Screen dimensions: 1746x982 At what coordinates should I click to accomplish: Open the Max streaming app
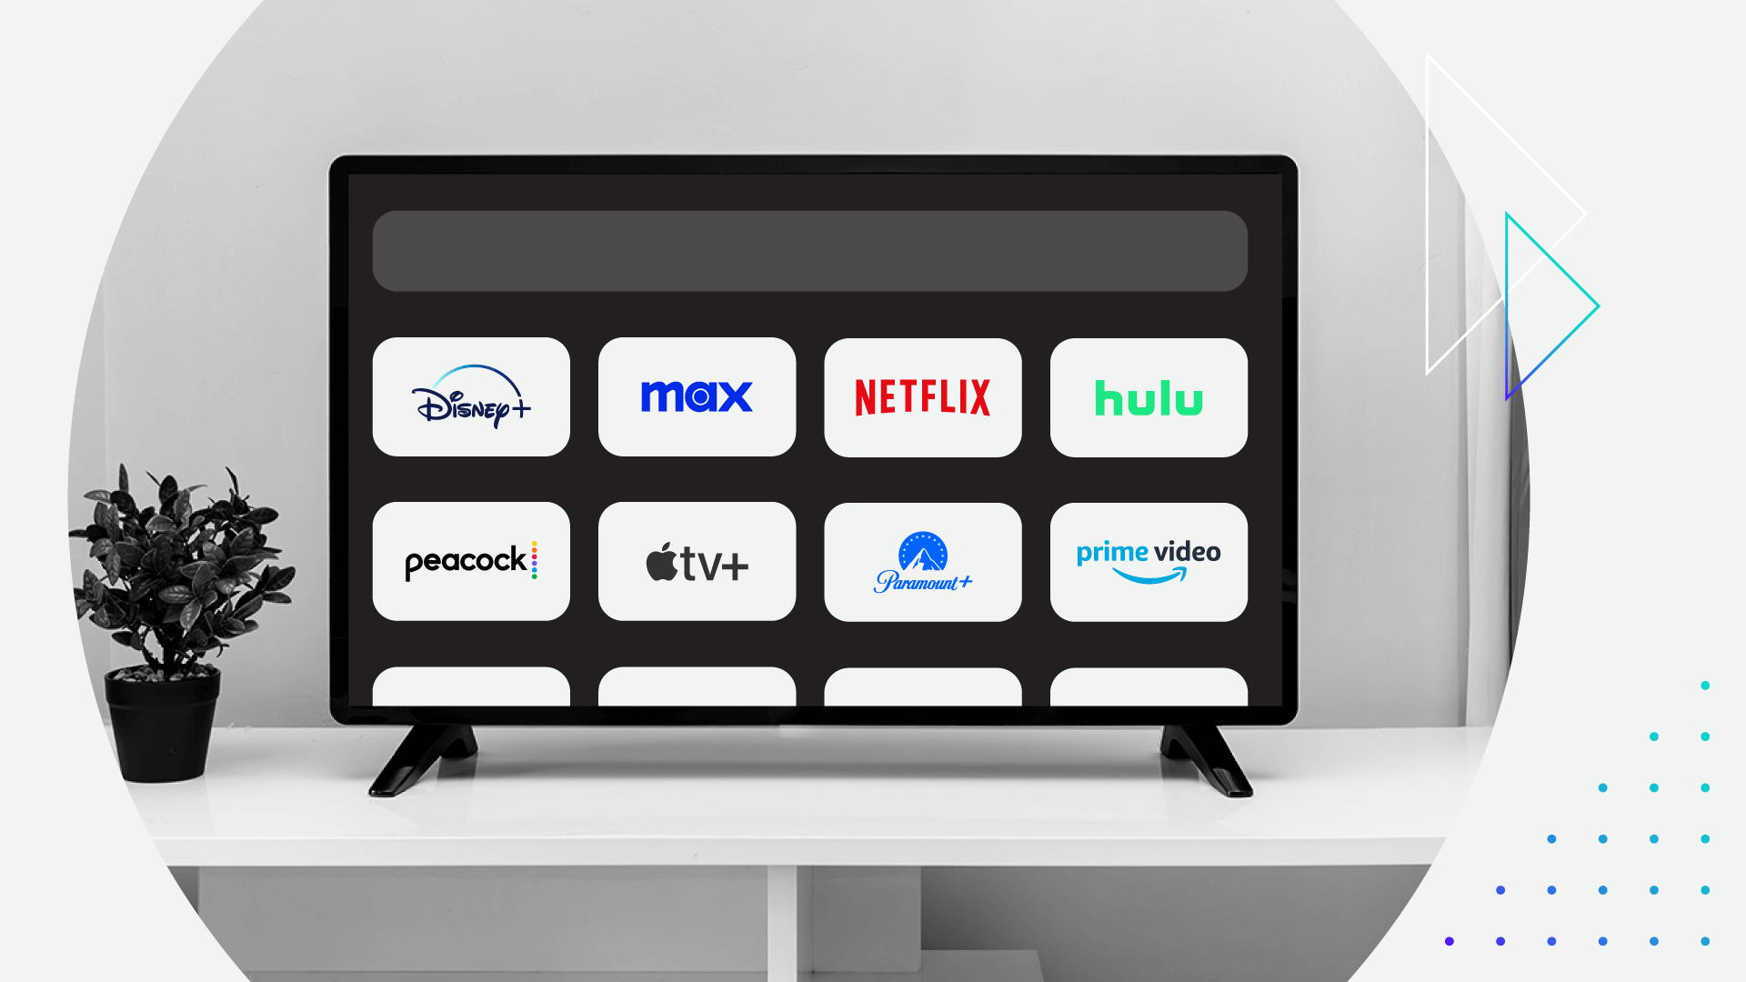tap(697, 395)
